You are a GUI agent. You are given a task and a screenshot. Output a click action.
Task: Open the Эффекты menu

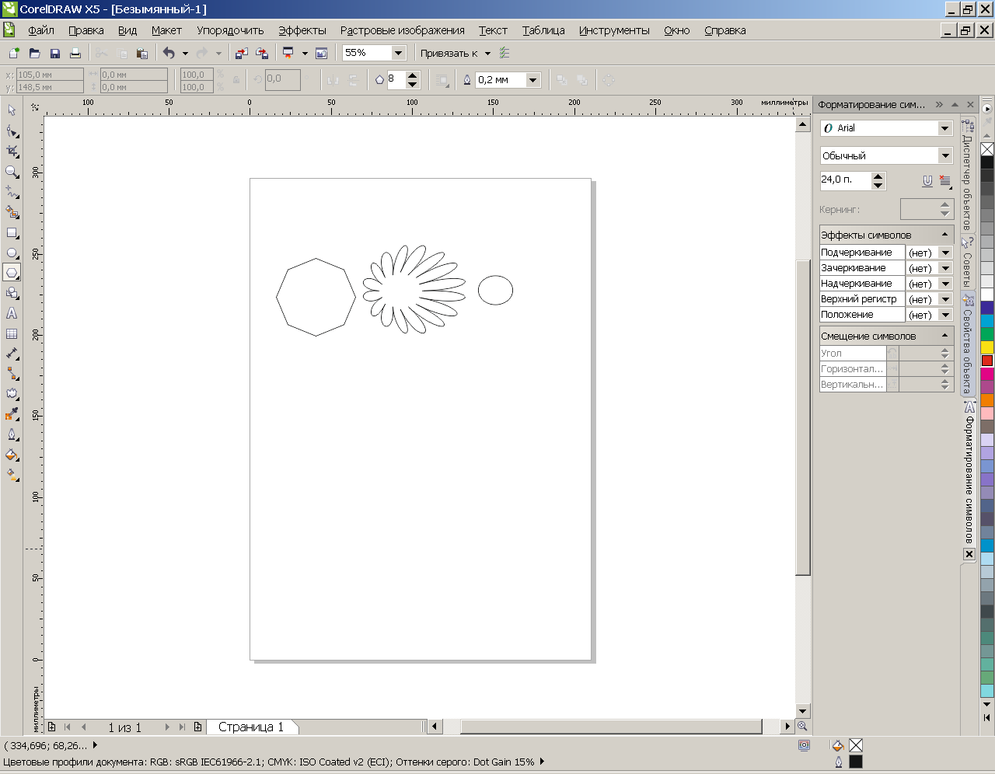point(302,30)
